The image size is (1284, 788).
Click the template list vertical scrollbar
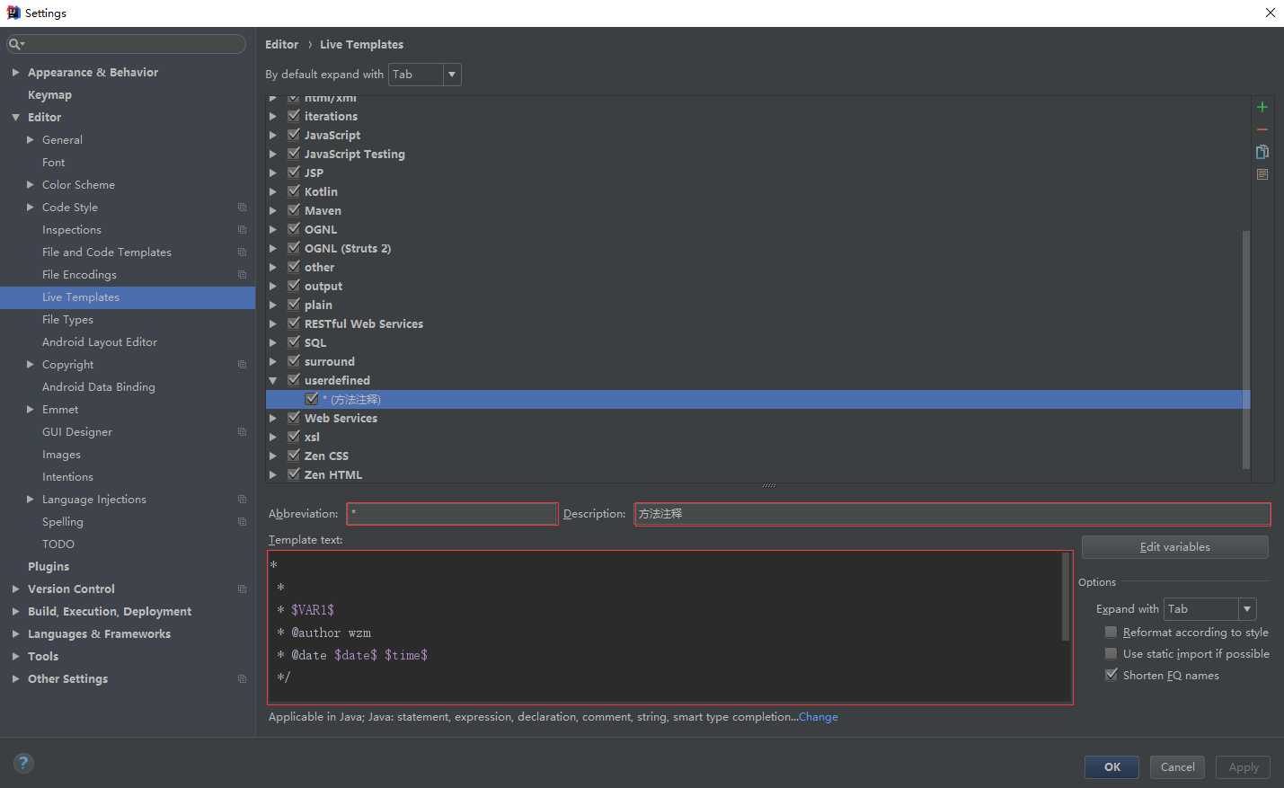1246,349
